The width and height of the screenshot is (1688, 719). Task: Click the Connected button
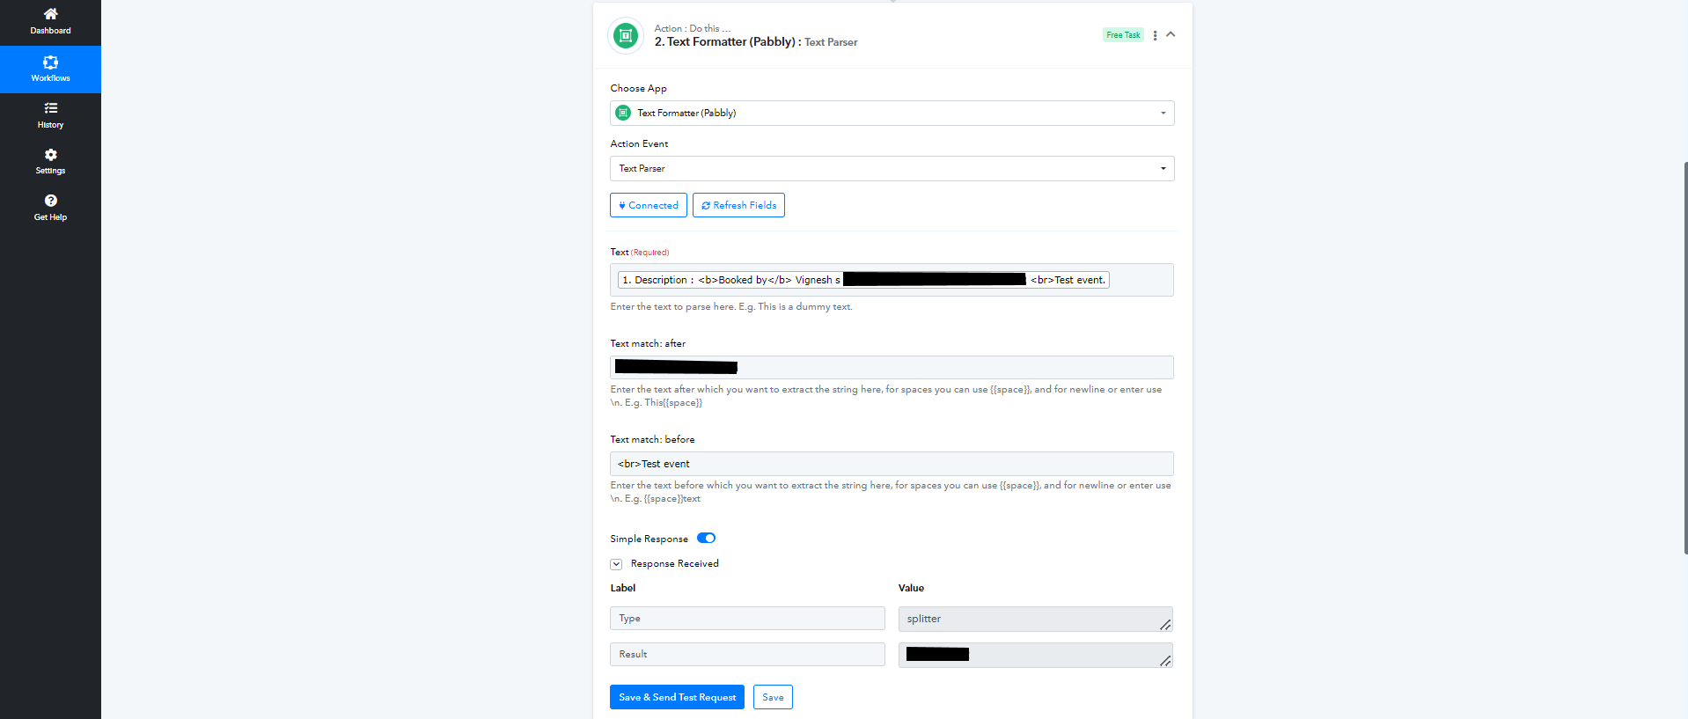(648, 205)
